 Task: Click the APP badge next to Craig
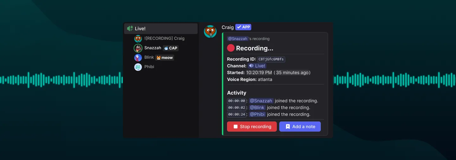point(243,27)
